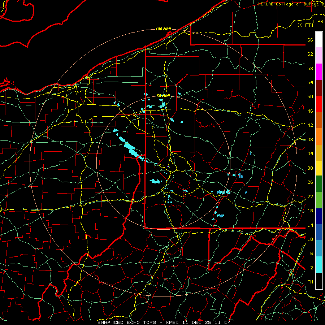Click the dark maroon legend swatch
The height and width of the screenshot is (325, 325).
[319, 88]
